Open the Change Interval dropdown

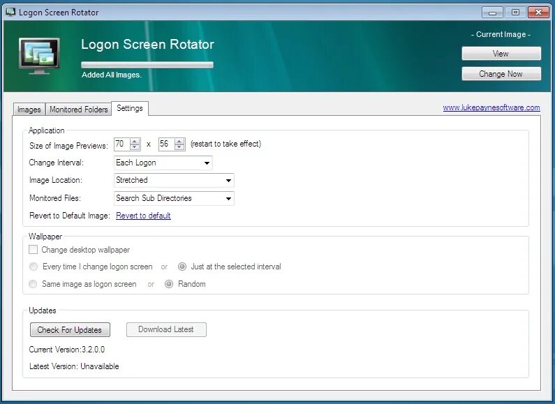click(x=163, y=163)
